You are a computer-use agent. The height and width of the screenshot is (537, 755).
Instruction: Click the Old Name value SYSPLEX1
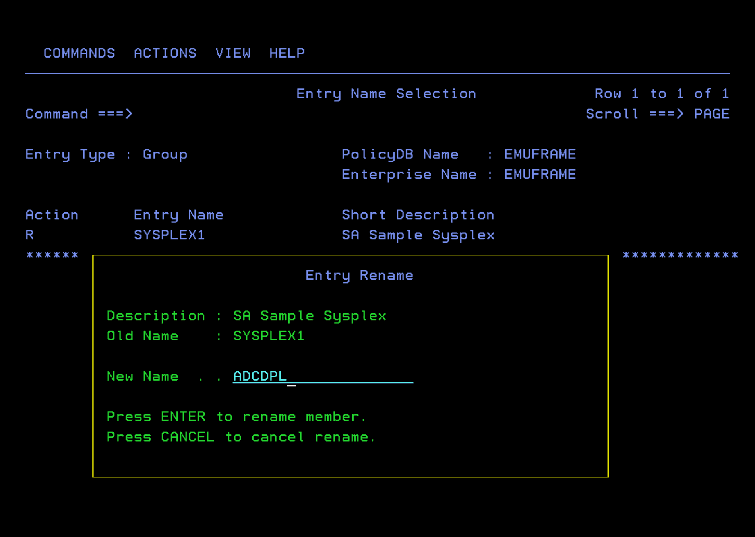click(x=269, y=336)
